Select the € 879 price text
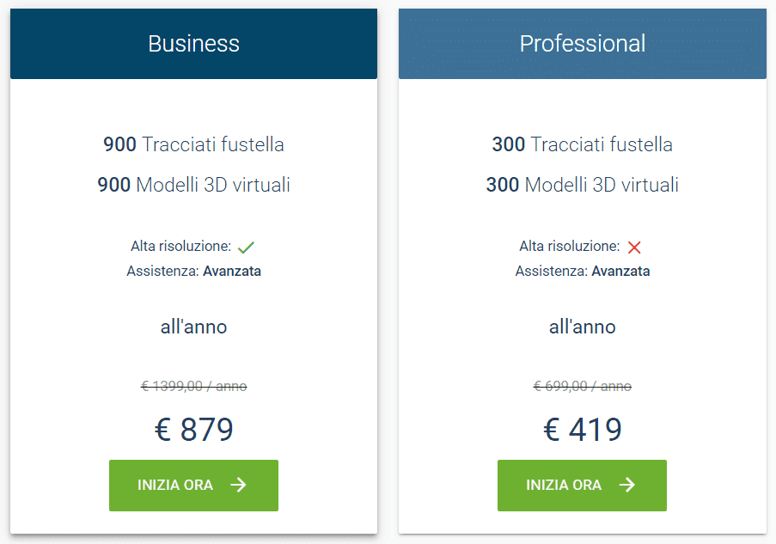Image resolution: width=776 pixels, height=544 pixels. [193, 428]
